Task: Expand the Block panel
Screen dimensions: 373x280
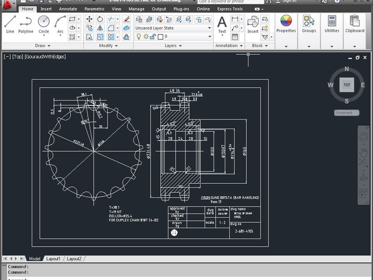Action: pos(260,45)
